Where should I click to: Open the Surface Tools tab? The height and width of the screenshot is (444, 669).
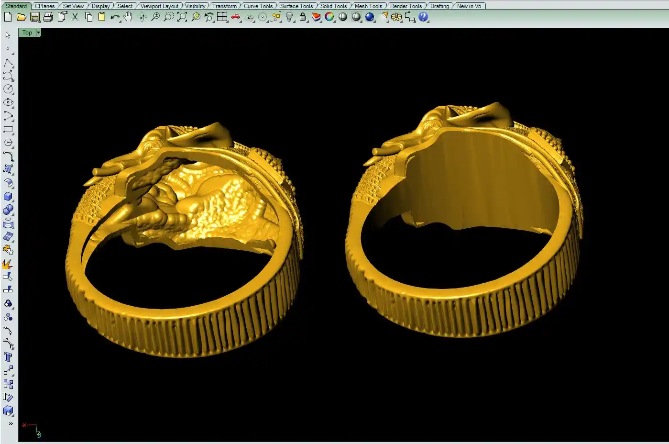click(296, 6)
